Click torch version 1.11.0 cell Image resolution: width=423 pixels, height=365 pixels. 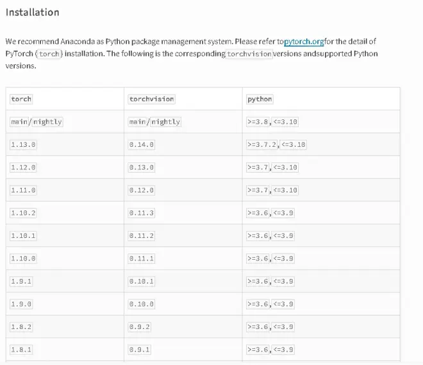pyautogui.click(x=24, y=191)
